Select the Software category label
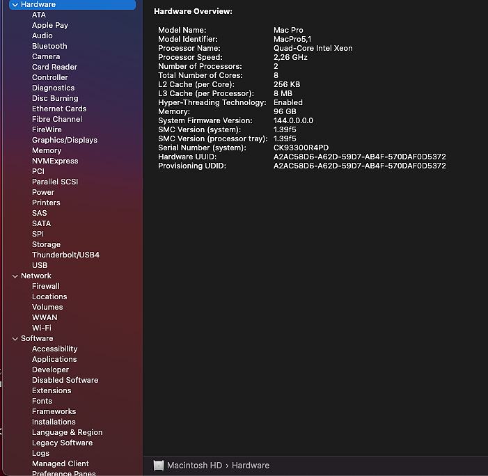This screenshot has width=488, height=476. click(x=37, y=338)
